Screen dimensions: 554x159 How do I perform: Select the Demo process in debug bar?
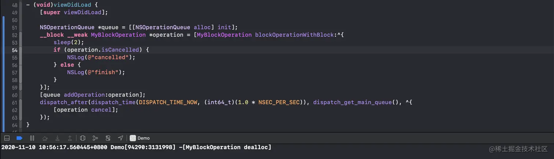[140, 138]
